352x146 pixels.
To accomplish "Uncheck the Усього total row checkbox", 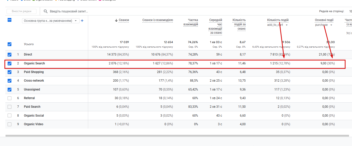I will point(9,44).
